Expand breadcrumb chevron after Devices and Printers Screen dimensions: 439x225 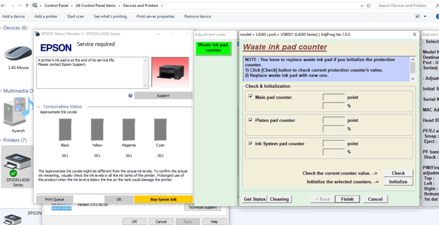[x=162, y=6]
